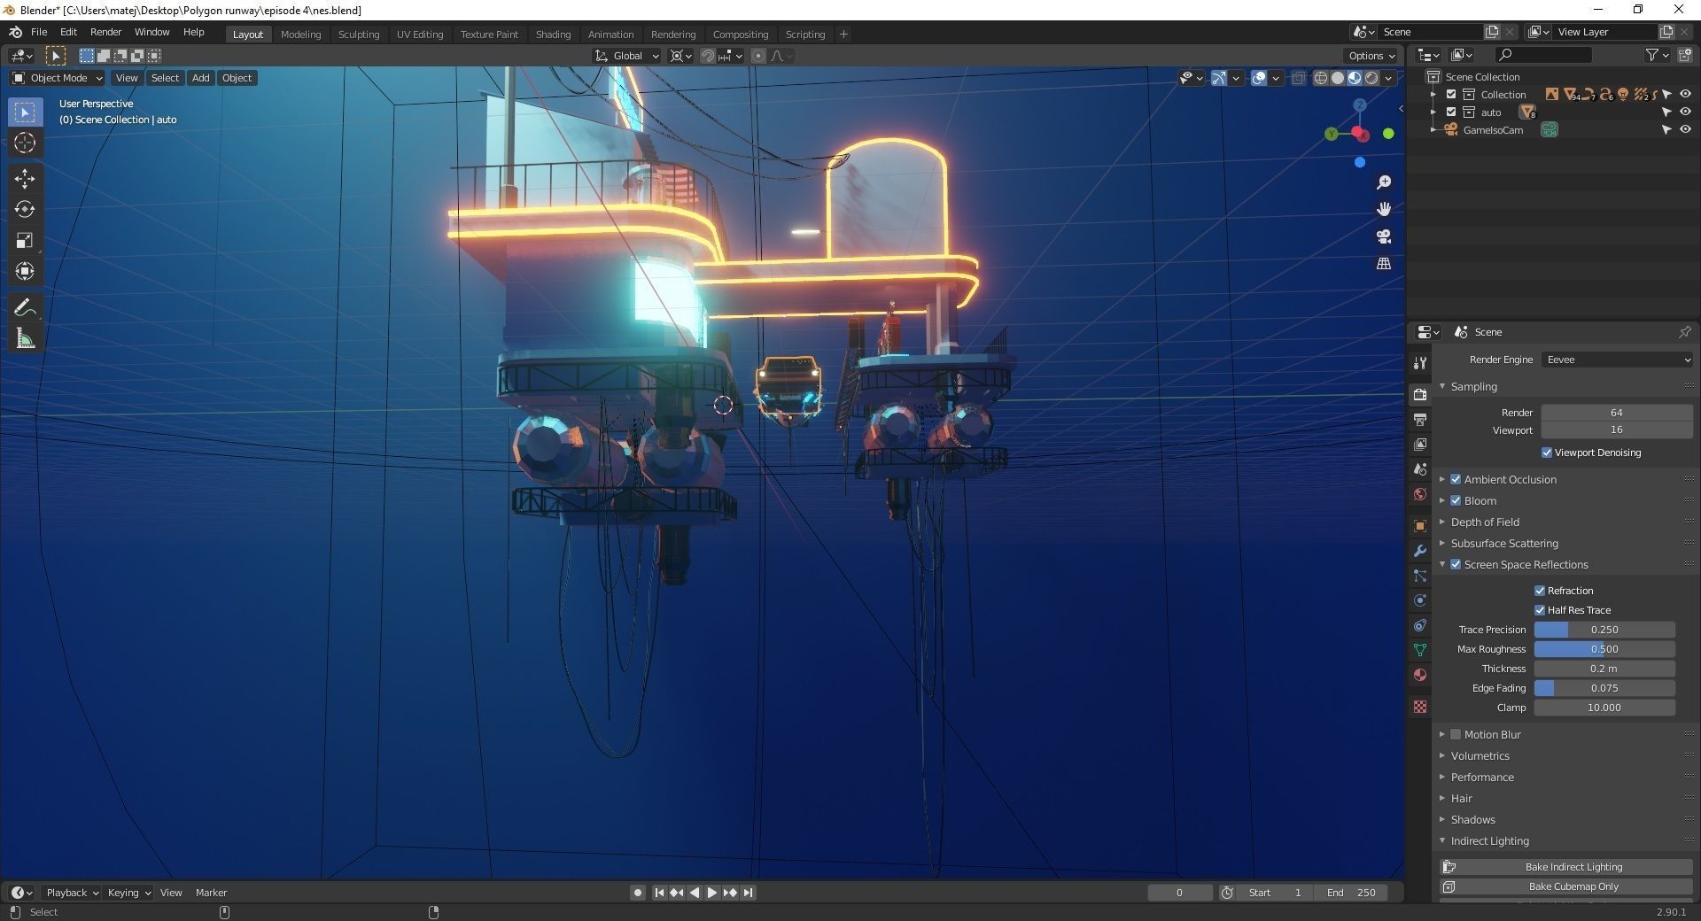Toggle the camera view icon

pyautogui.click(x=1384, y=237)
